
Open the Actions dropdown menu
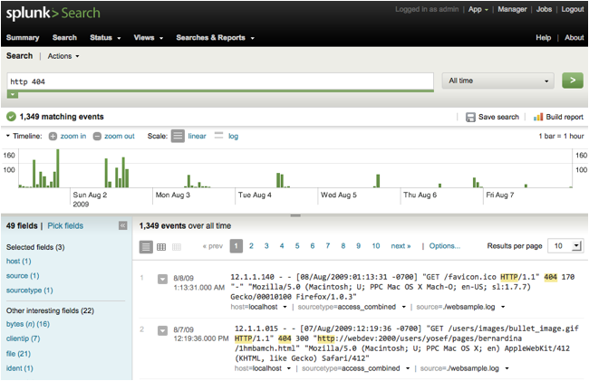coord(63,56)
